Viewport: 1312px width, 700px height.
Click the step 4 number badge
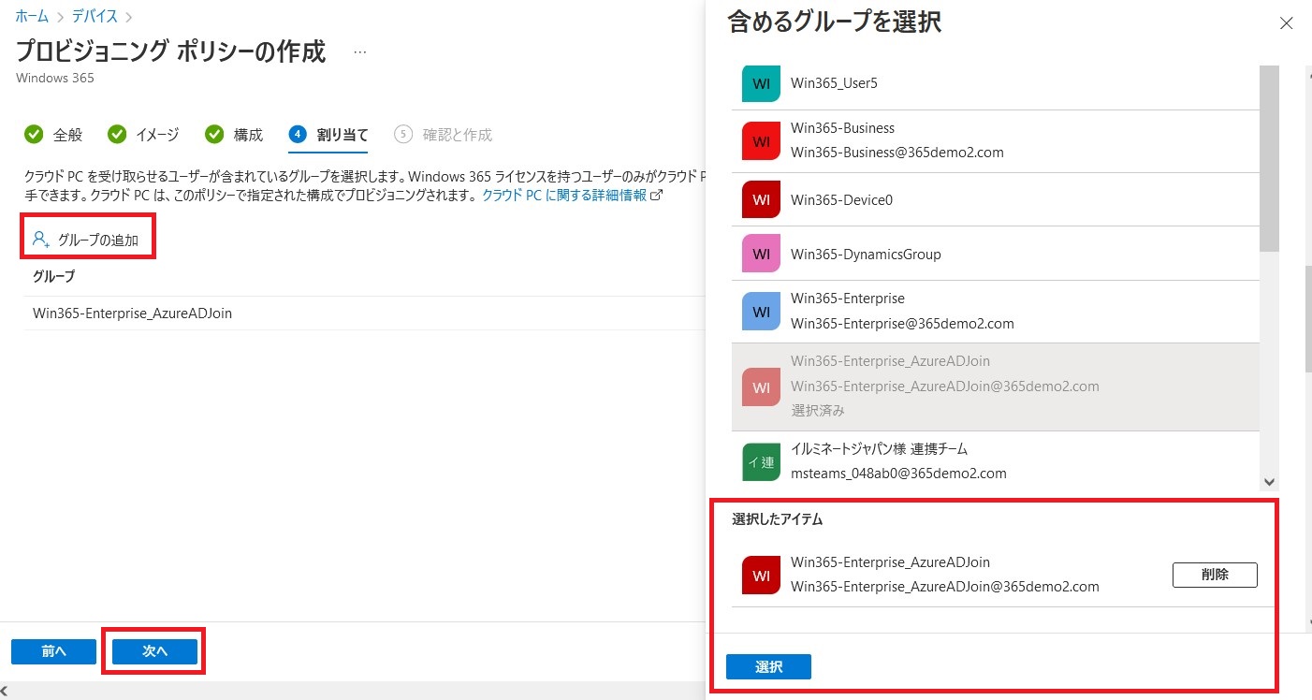[x=298, y=135]
